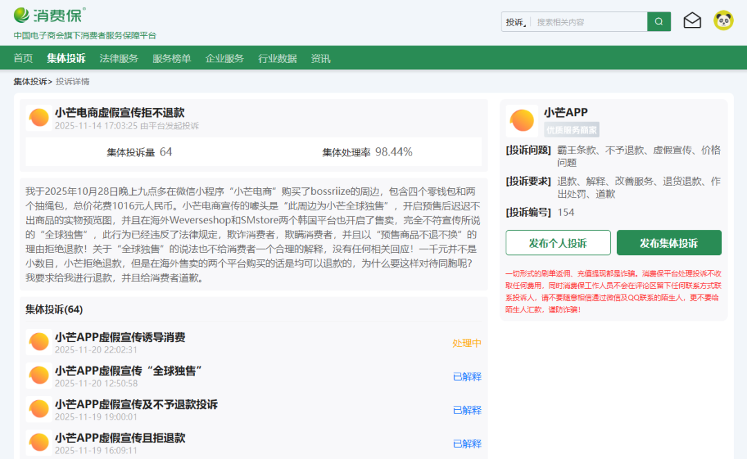Image resolution: width=747 pixels, height=459 pixels.
Task: Go to 服务榜单 in navigation
Action: [x=172, y=59]
